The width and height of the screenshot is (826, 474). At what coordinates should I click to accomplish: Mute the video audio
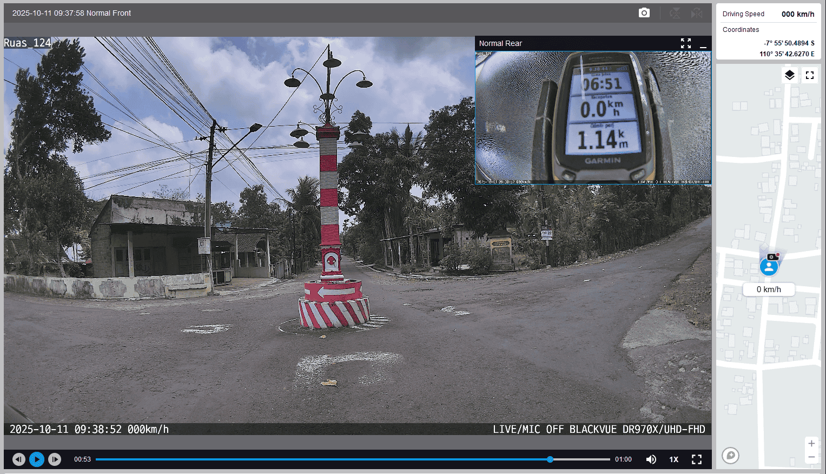coord(651,459)
